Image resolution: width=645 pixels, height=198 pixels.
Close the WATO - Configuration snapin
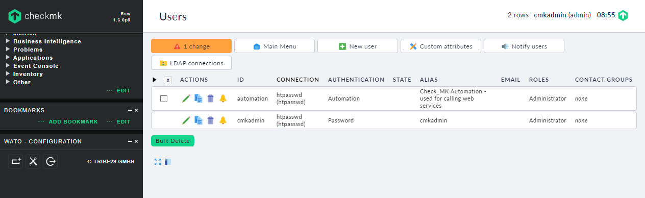[x=136, y=141]
